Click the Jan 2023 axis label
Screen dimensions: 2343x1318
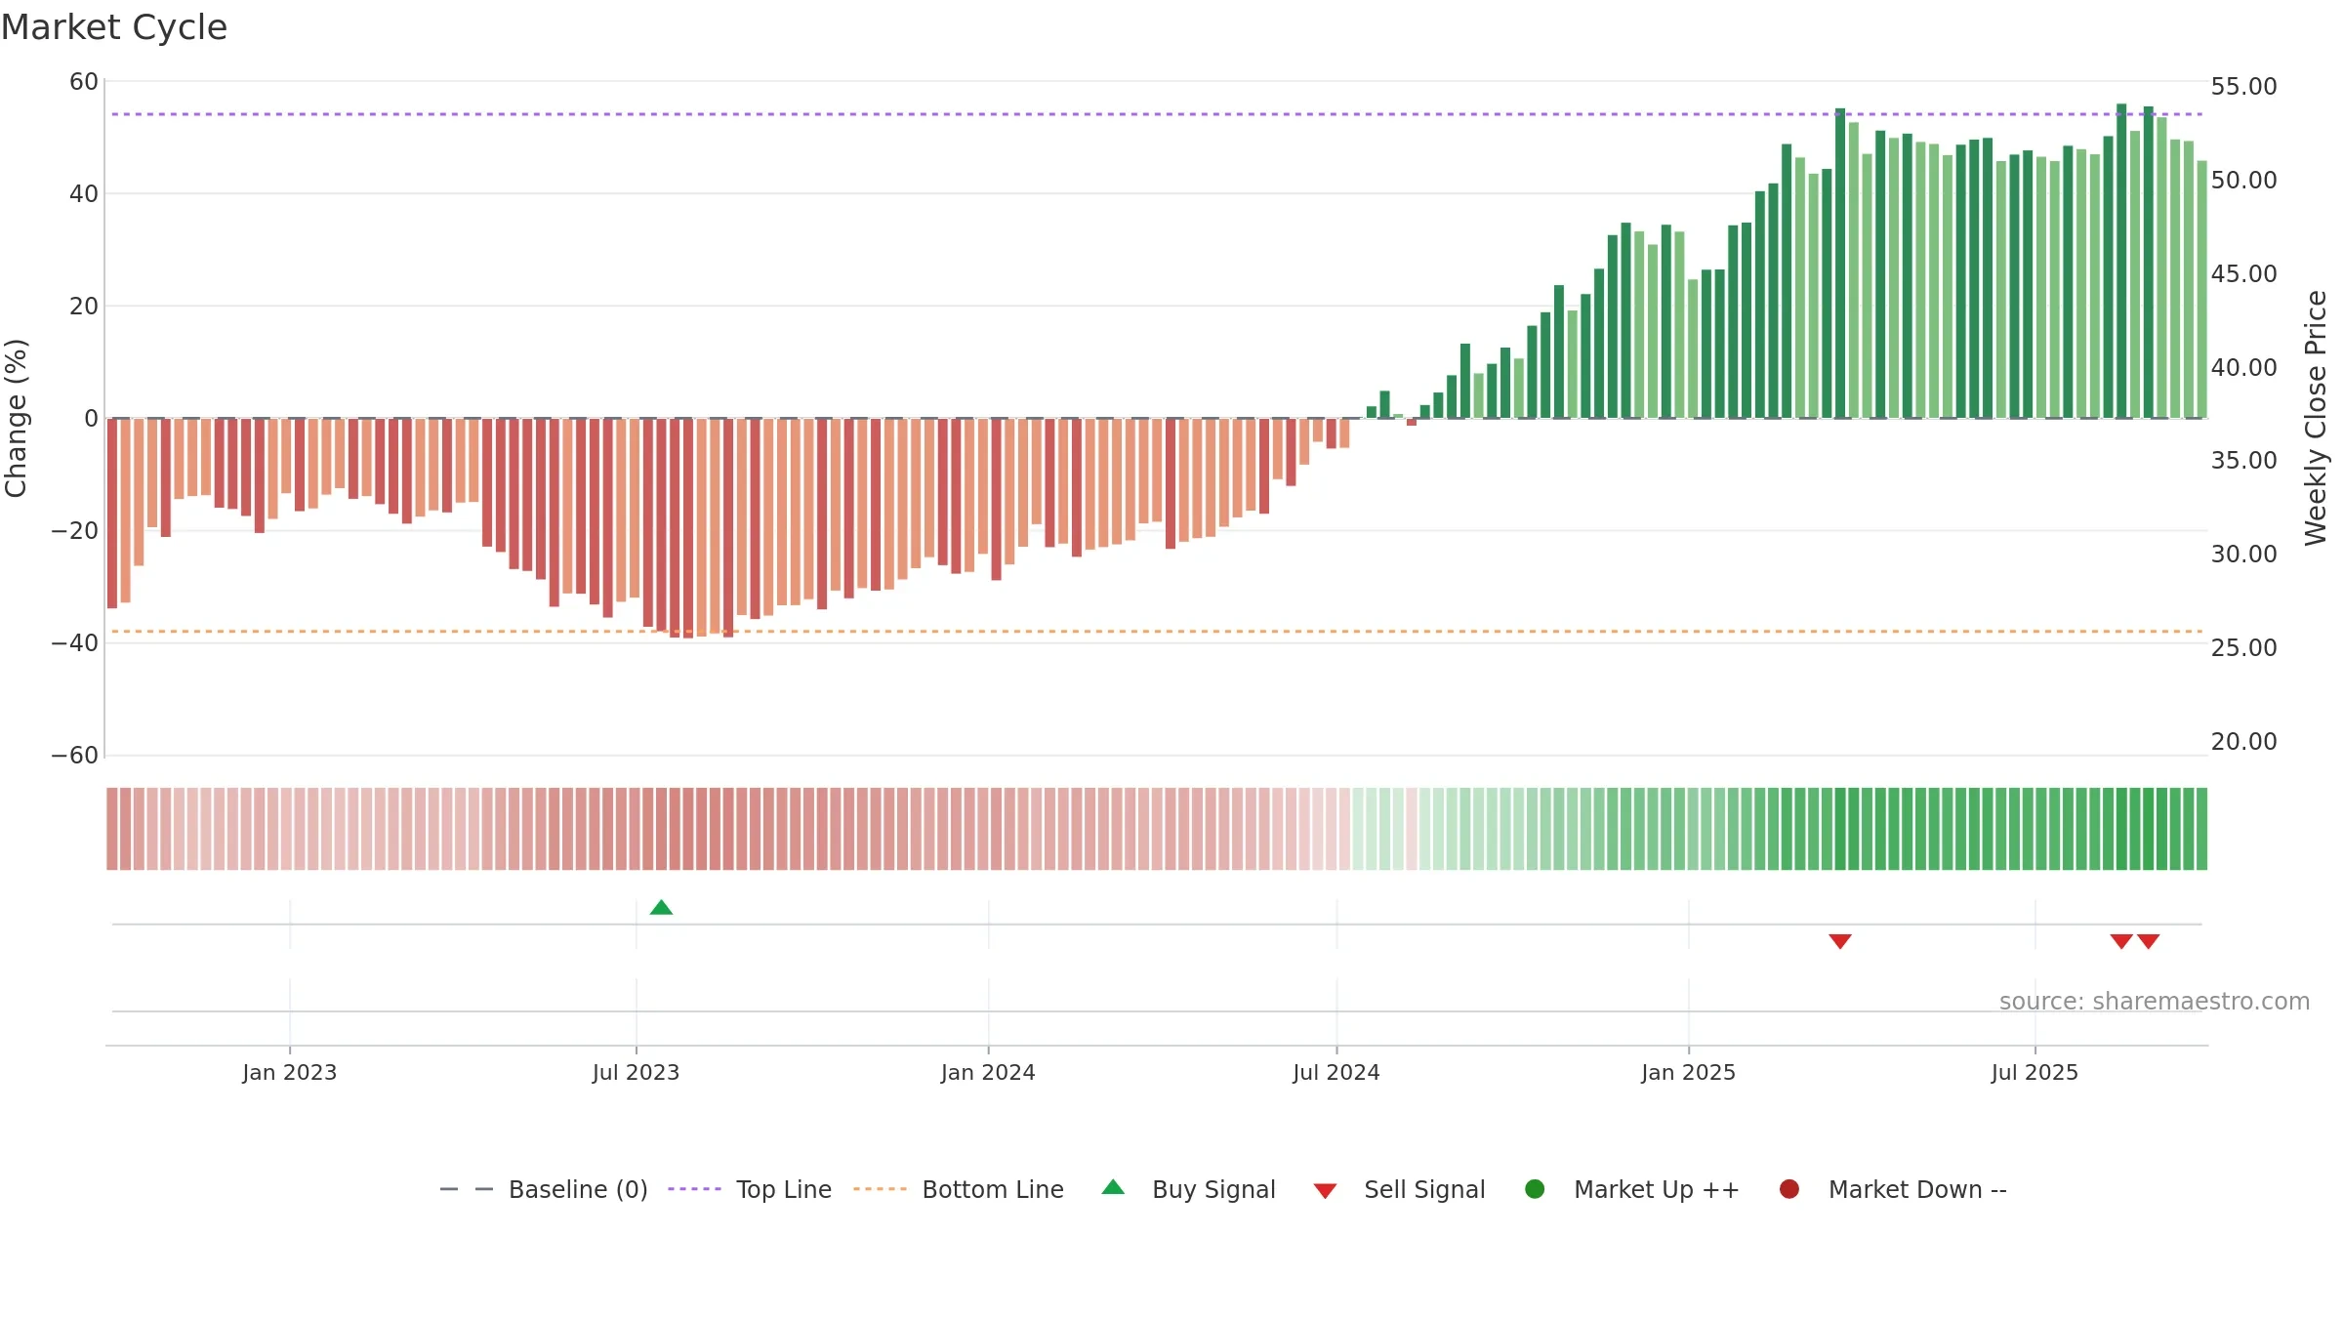289,1072
